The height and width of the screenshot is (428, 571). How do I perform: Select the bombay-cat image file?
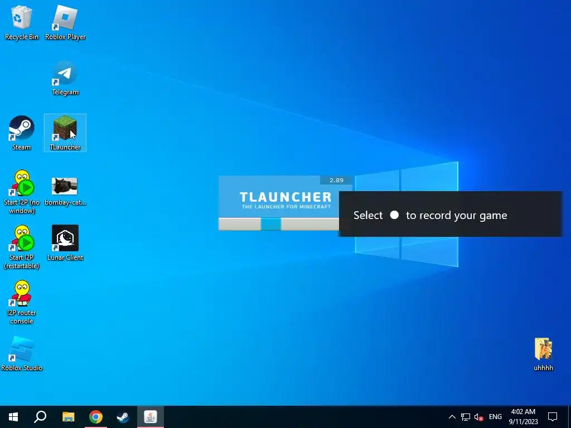click(x=65, y=192)
